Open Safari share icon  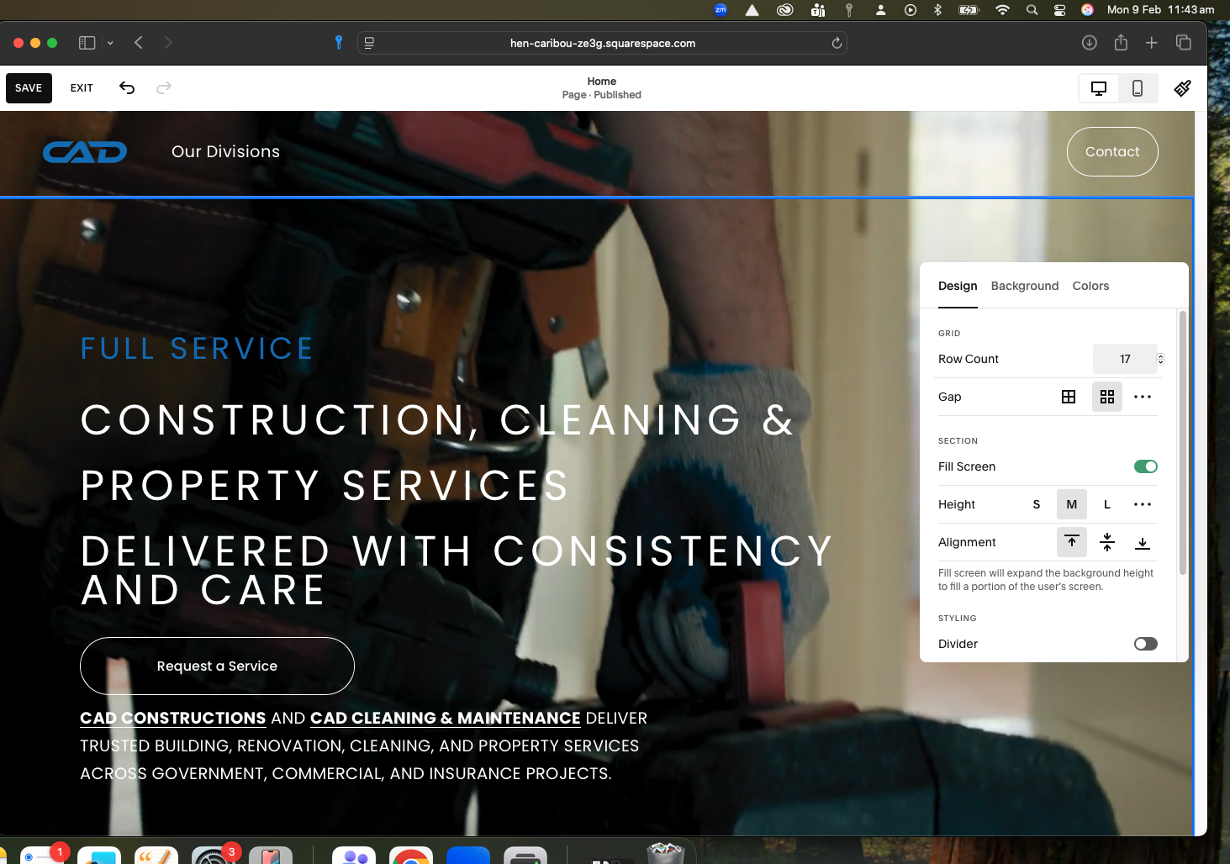pos(1121,43)
